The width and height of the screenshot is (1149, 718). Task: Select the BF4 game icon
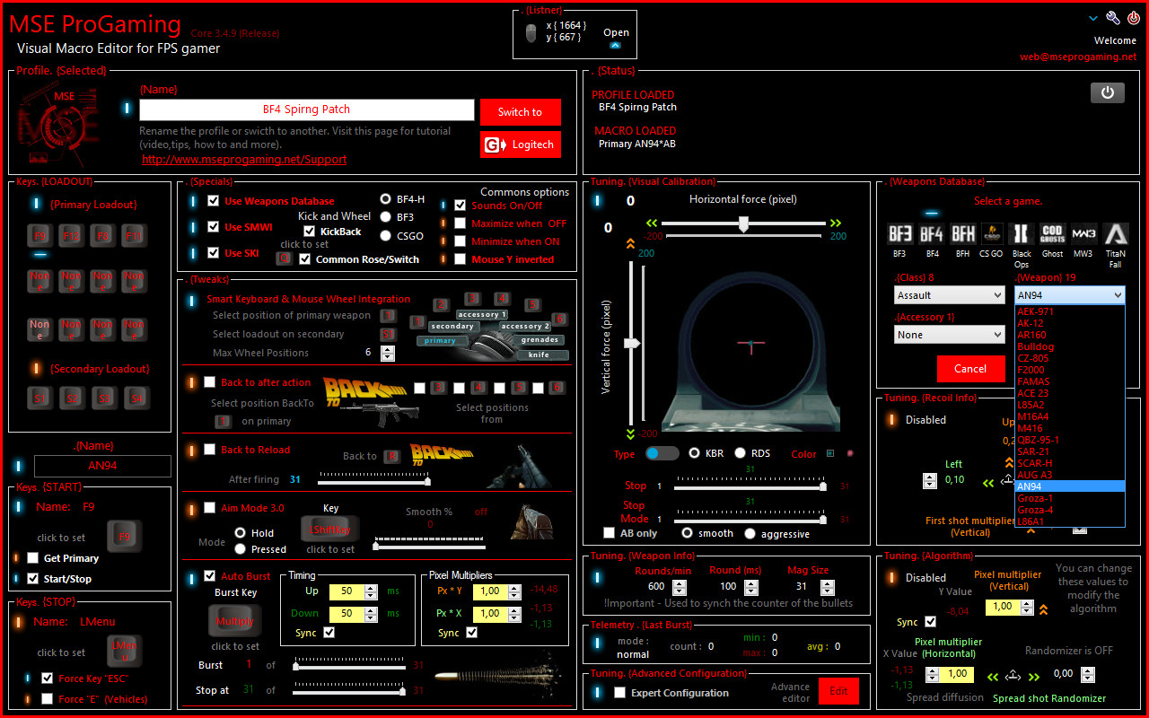tap(931, 235)
